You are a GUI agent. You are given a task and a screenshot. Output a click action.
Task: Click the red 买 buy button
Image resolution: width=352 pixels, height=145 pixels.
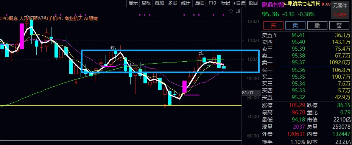(273, 25)
